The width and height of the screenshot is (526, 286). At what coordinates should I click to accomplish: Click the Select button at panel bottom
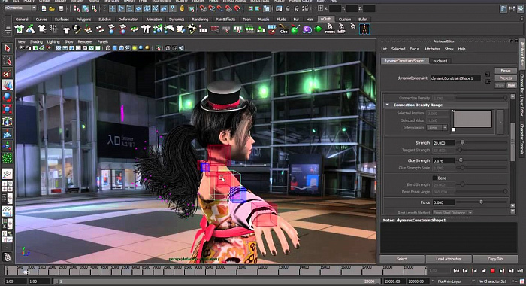tap(401, 259)
